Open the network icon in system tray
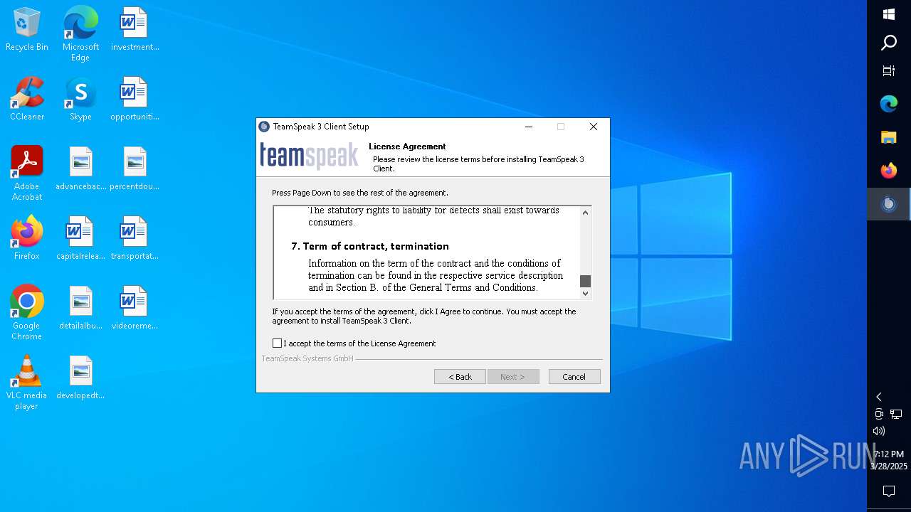The width and height of the screenshot is (911, 512). [x=896, y=414]
